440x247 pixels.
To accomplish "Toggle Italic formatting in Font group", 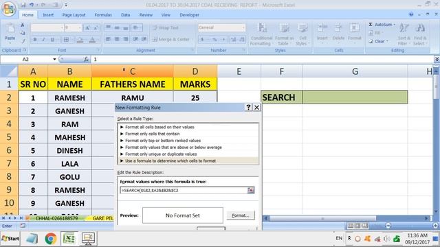I will pyautogui.click(x=43, y=40).
